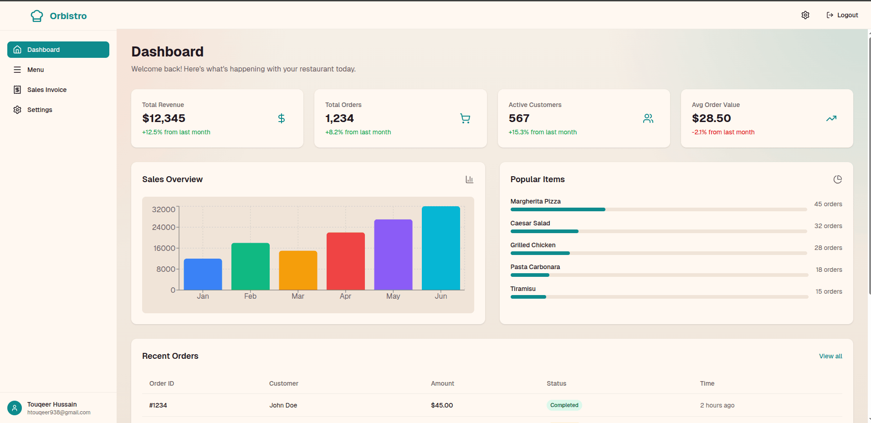Open the Menu sidebar item
This screenshot has height=423, width=871.
point(58,70)
